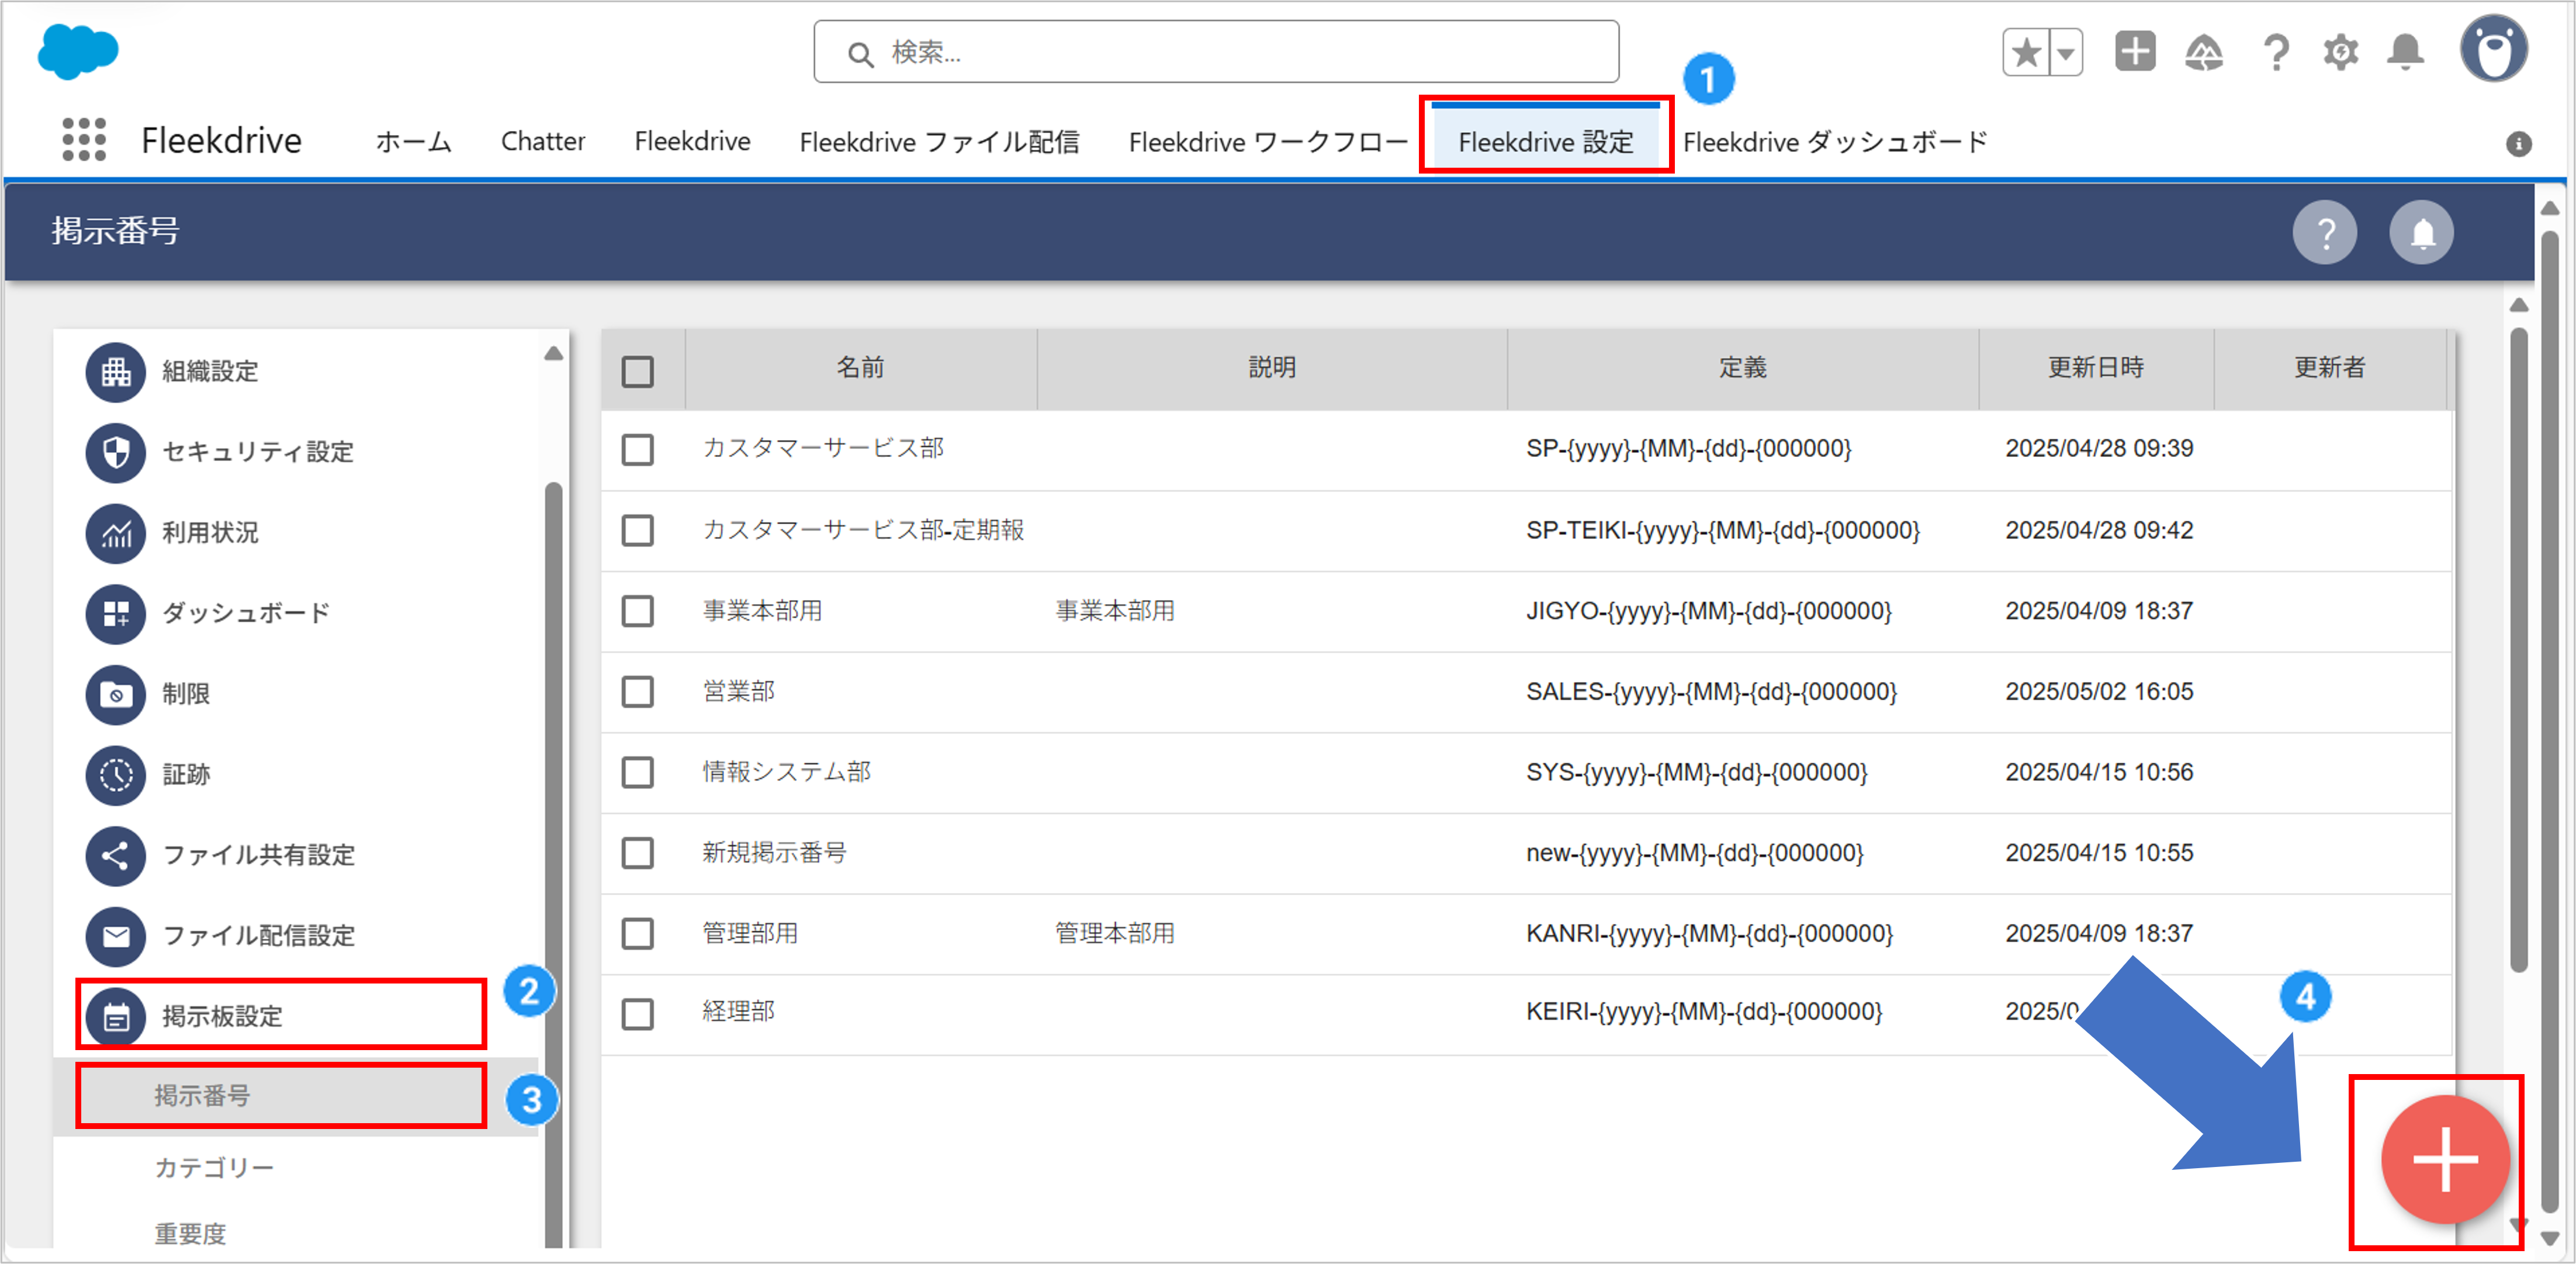Click the info icon beside navigation tabs
The image size is (2576, 1264).
click(2519, 144)
